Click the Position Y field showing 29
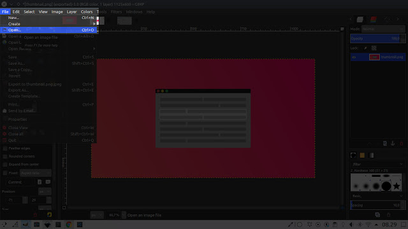Screen dimensions: 408x229 (x=38, y=200)
